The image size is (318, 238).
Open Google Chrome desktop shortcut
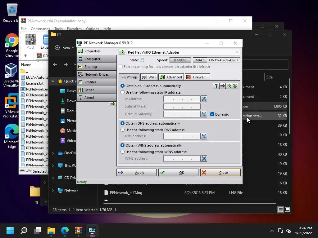11,46
